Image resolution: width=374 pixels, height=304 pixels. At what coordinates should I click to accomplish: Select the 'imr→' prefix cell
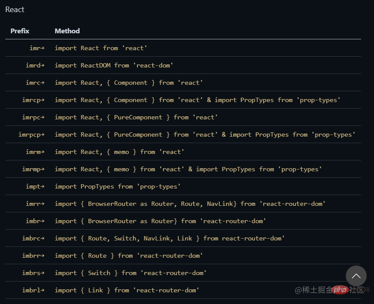tap(37, 48)
